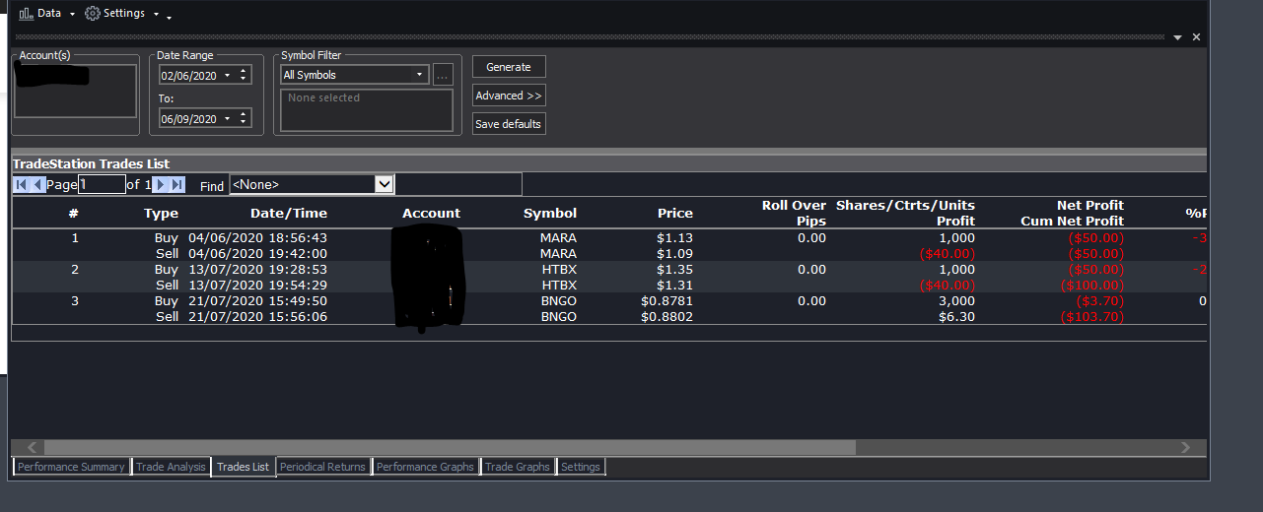The height and width of the screenshot is (512, 1263).
Task: Click the $0.8781 price cell
Action: click(x=667, y=301)
